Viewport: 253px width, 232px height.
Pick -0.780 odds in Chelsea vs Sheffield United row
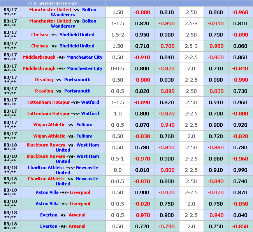[x=167, y=46]
